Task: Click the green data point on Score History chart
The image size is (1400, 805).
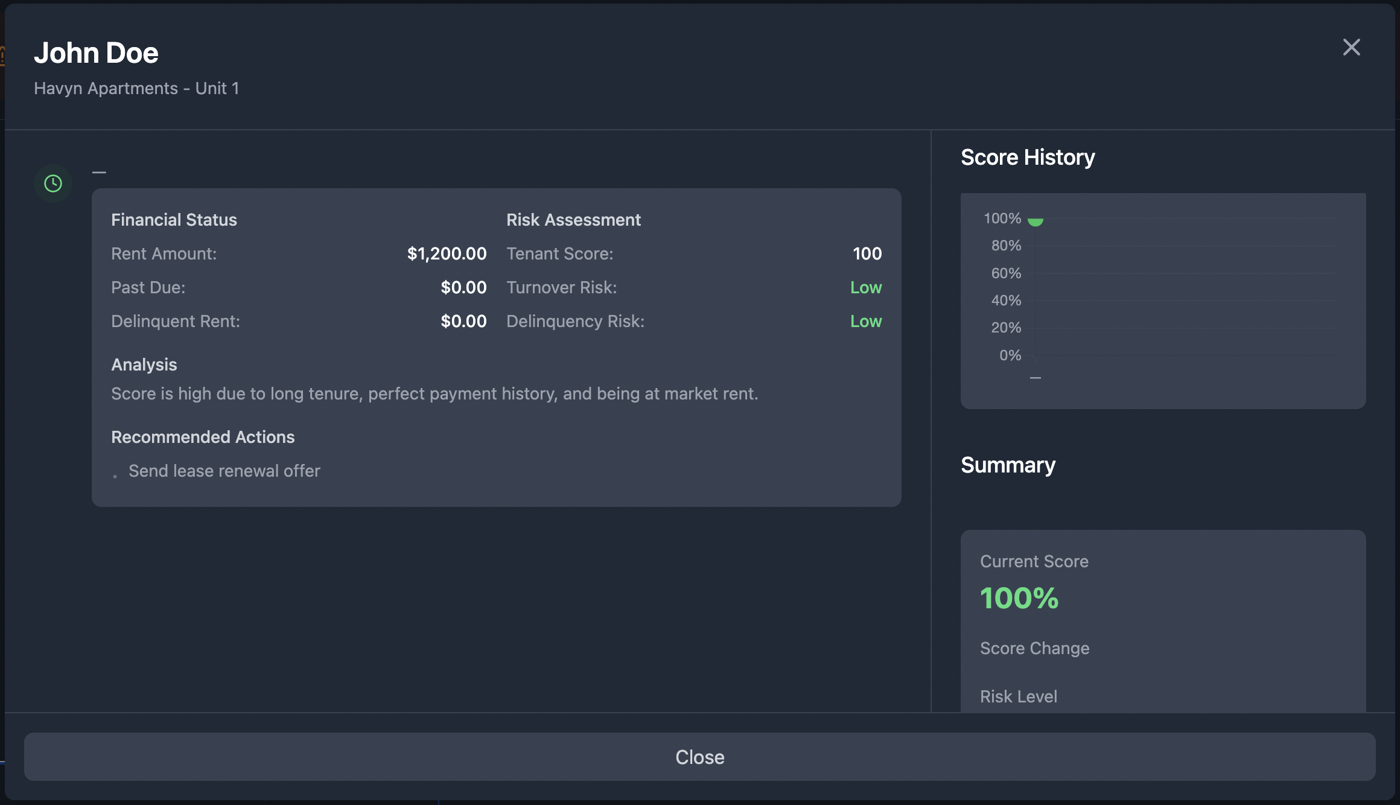Action: (1036, 221)
